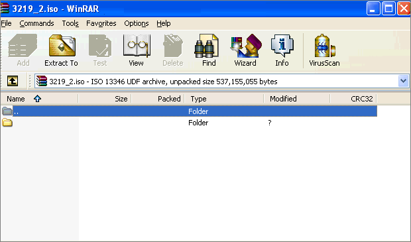
Task: Click the Add archive toolbar icon
Action: coord(23,50)
